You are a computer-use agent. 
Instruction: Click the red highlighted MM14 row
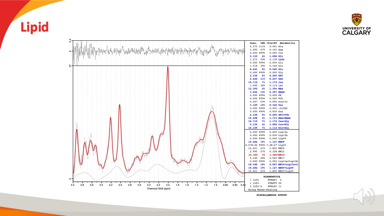pos(272,154)
